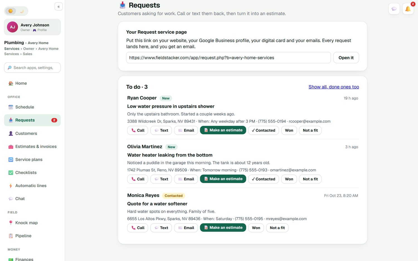Screen dimensions: 418x261
Task: Text Olivia Martinez
Action: pos(161,179)
